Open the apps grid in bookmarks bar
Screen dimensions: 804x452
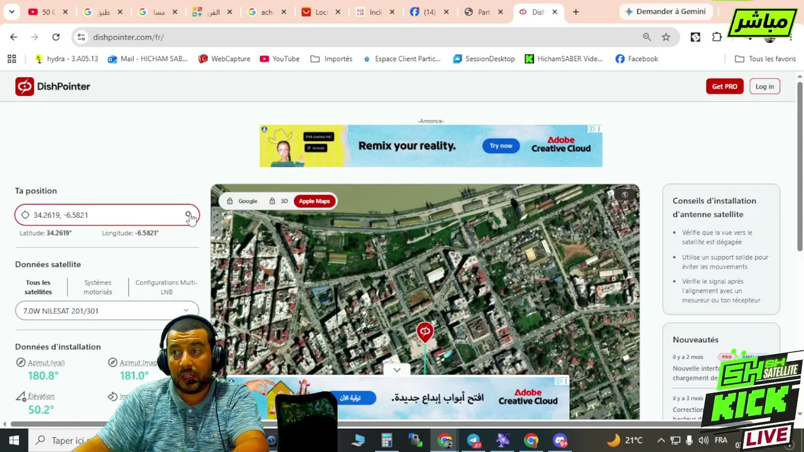(11, 59)
